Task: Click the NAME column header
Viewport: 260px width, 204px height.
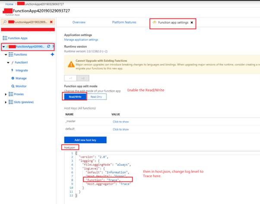Action: pyautogui.click(x=70, y=115)
